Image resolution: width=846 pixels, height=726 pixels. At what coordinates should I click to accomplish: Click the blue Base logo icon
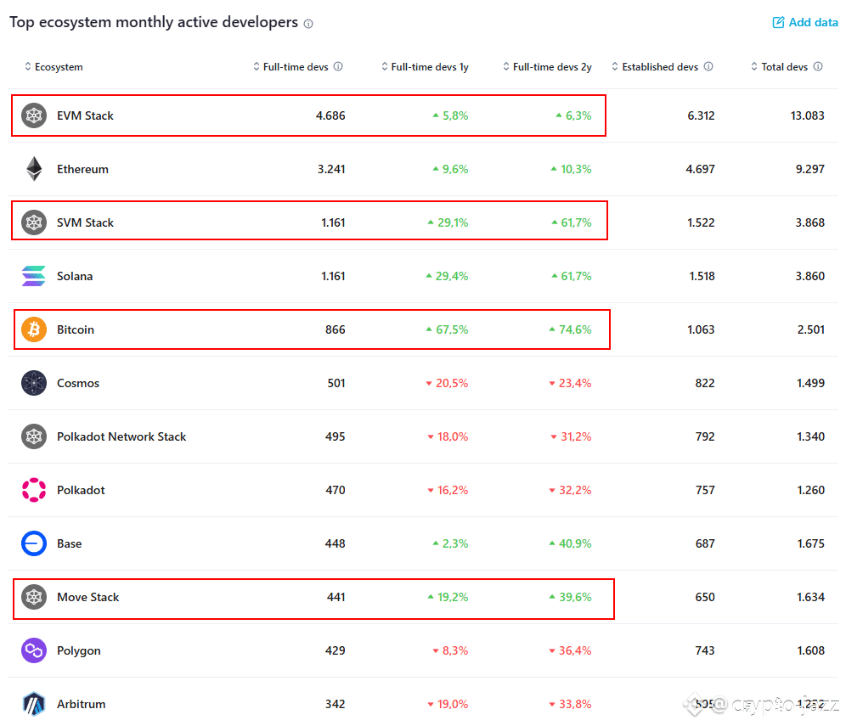tap(34, 543)
